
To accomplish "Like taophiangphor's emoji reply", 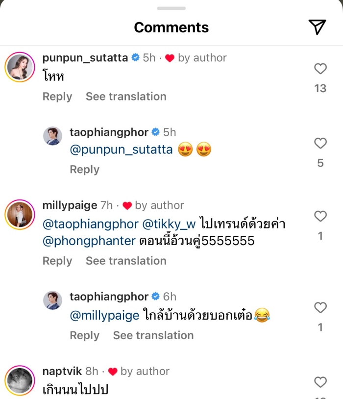I will tap(320, 143).
